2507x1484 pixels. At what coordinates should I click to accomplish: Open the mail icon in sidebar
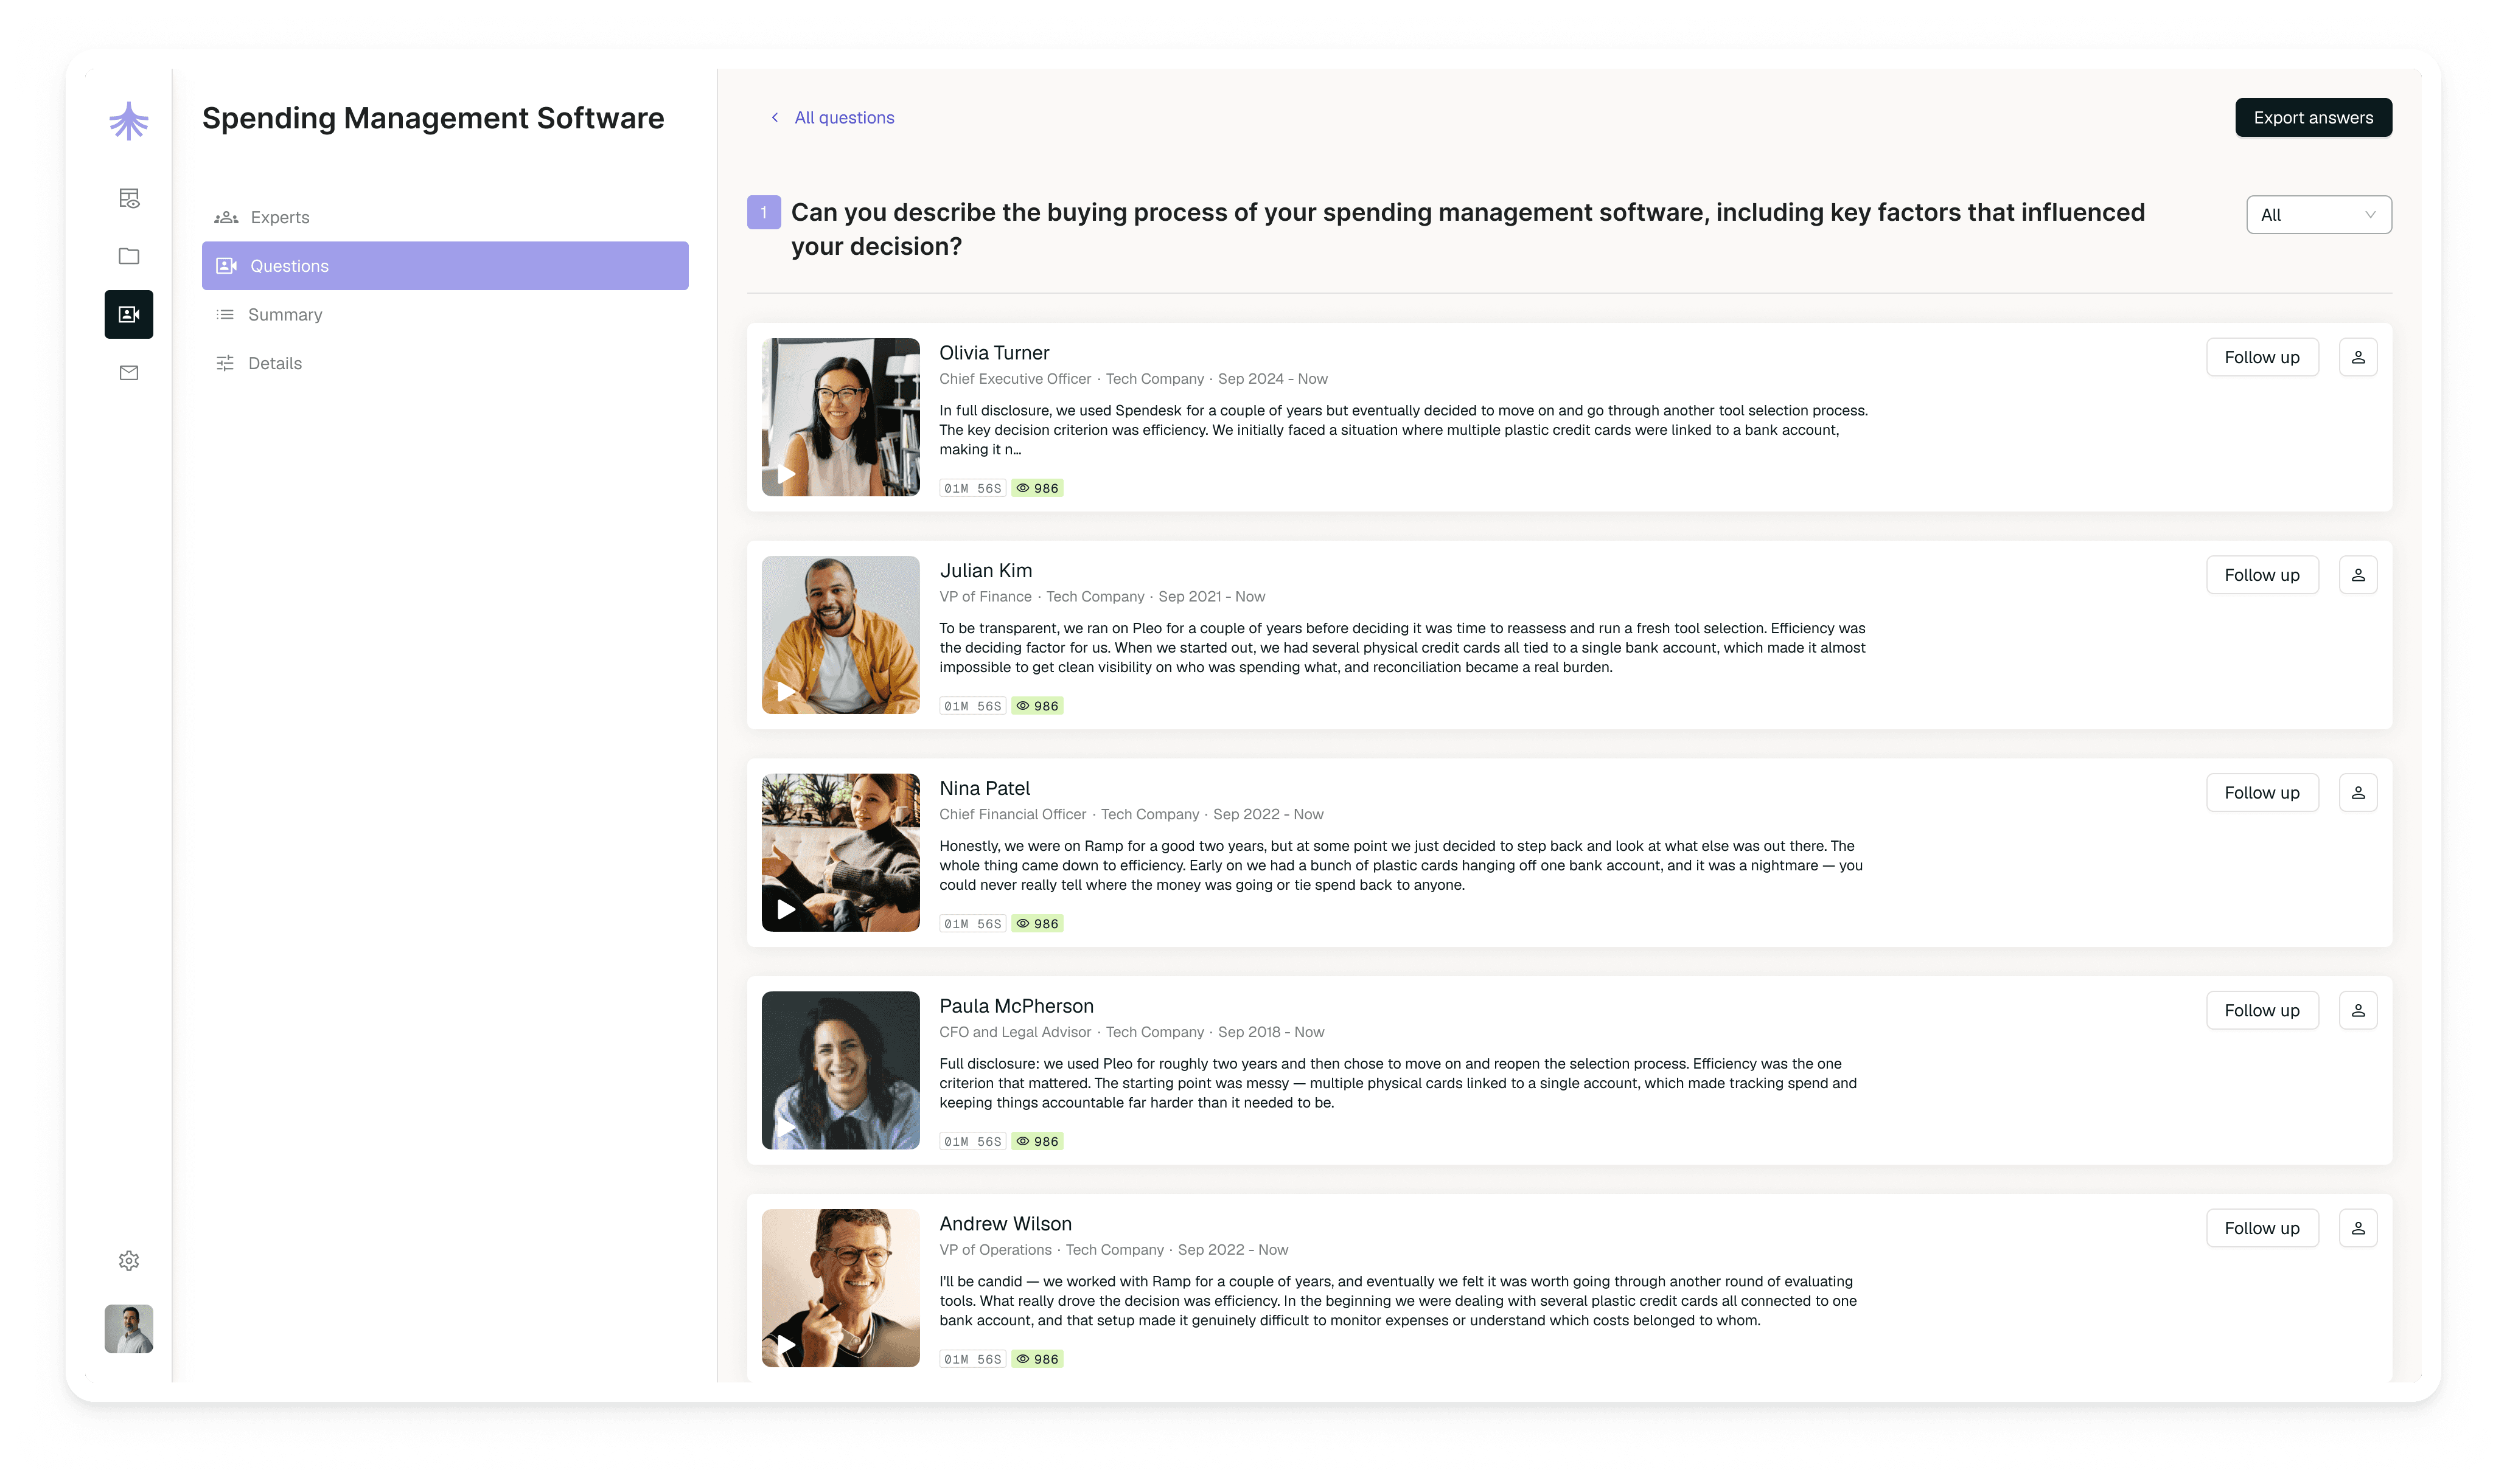128,373
